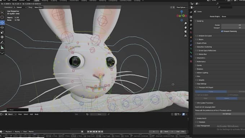
Task: Toggle the Viewport Denoising checkbox
Action: click(x=222, y=31)
